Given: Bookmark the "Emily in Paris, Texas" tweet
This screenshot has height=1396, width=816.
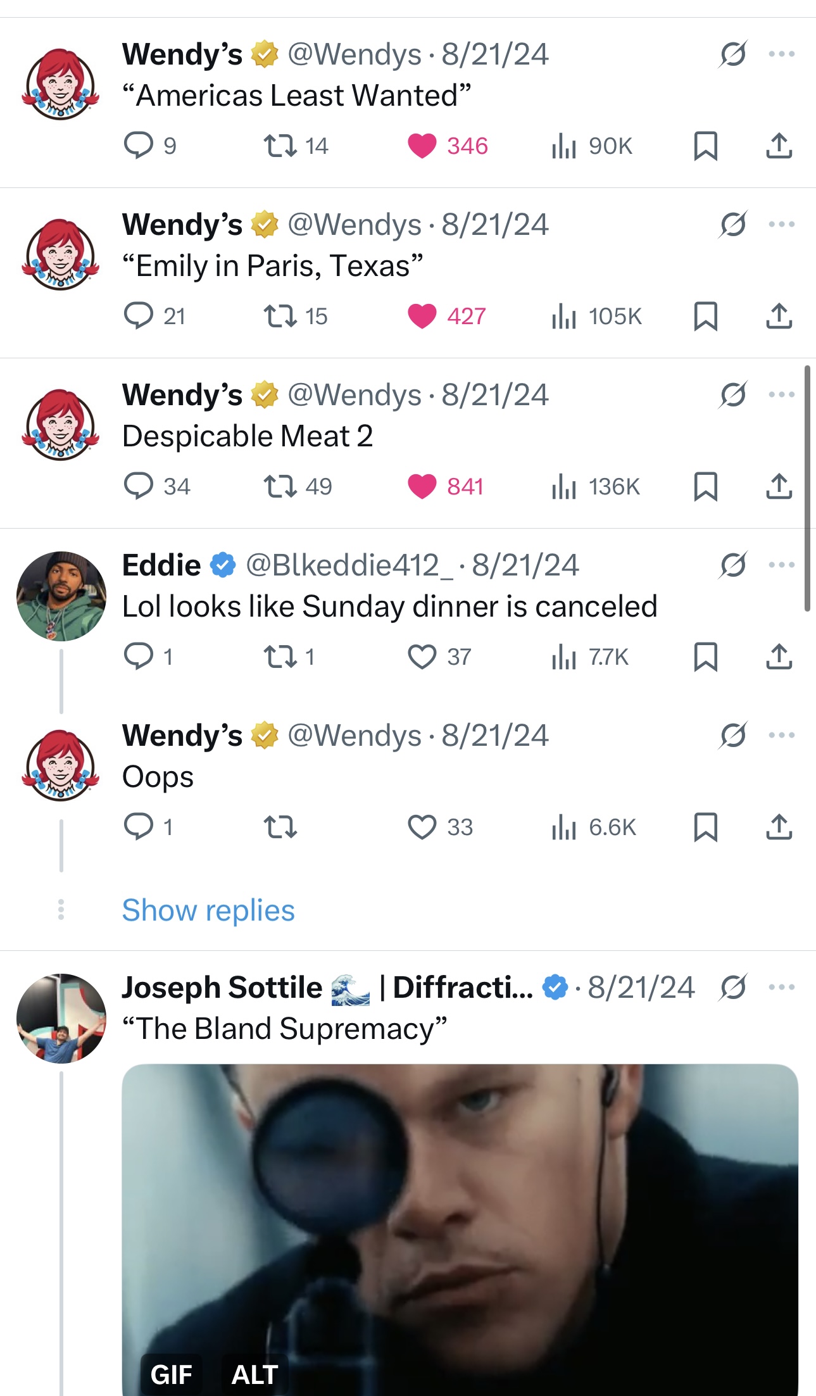Looking at the screenshot, I should [705, 316].
